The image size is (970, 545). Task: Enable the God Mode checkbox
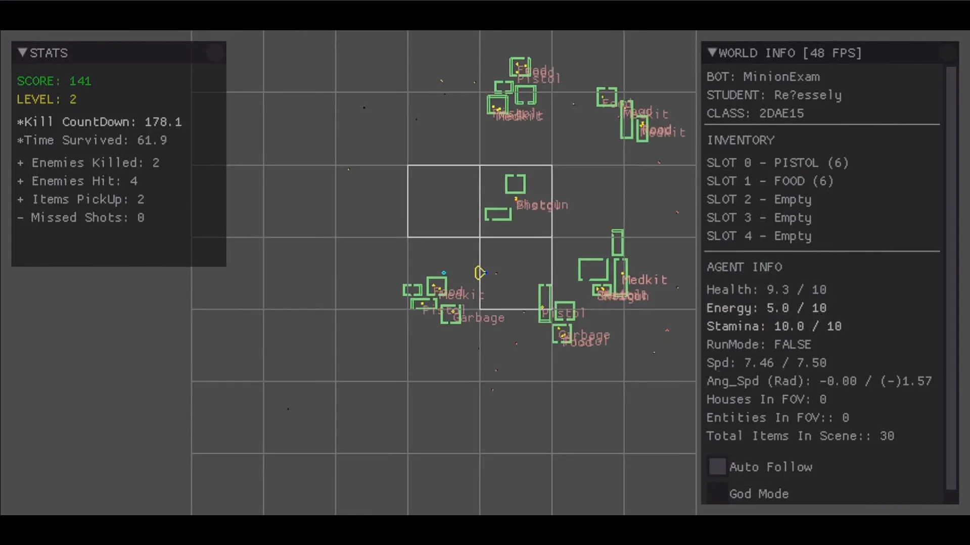[717, 493]
